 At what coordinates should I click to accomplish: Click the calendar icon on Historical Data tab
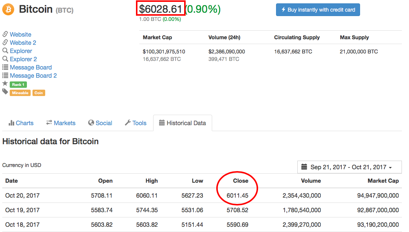162,123
